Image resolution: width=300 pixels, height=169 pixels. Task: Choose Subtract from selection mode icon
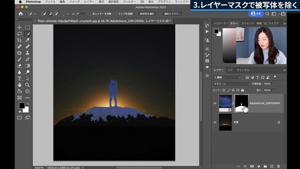(56, 14)
